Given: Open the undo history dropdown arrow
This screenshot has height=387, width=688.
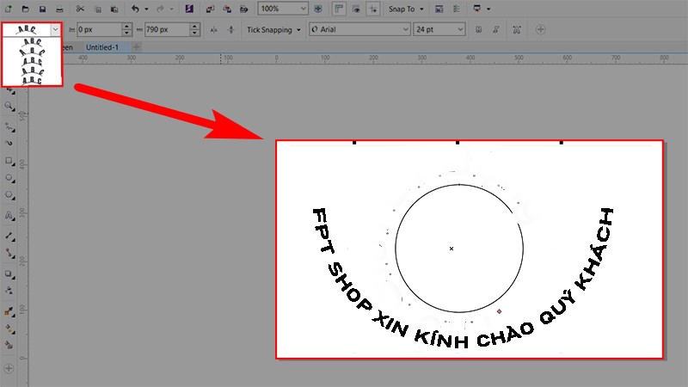Looking at the screenshot, I should click(x=146, y=9).
